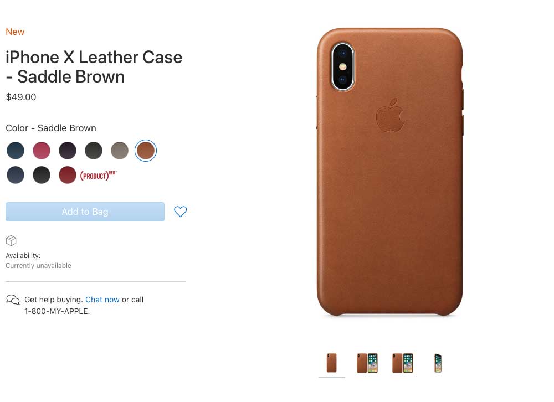
Task: Click the (PRODUCT)RED logo
Action: [98, 175]
